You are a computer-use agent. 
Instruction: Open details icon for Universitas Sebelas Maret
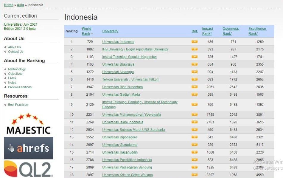pos(195,130)
